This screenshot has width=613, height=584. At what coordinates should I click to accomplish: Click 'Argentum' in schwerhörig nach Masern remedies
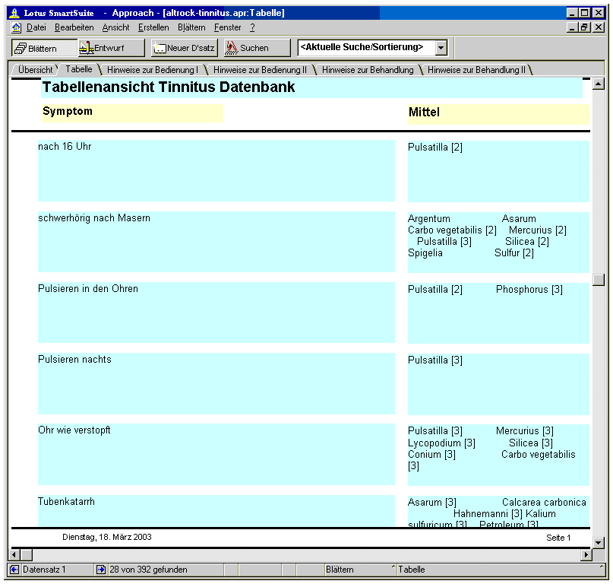click(x=429, y=219)
